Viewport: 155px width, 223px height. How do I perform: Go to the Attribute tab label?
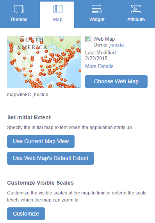(x=136, y=19)
